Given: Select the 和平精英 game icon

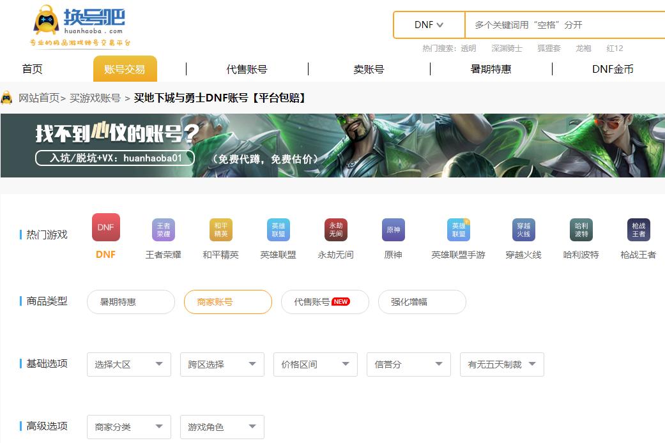Looking at the screenshot, I should point(220,227).
